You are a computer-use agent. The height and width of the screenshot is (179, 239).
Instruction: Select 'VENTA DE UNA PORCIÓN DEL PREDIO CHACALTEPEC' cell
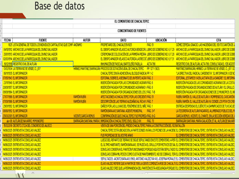point(143,126)
